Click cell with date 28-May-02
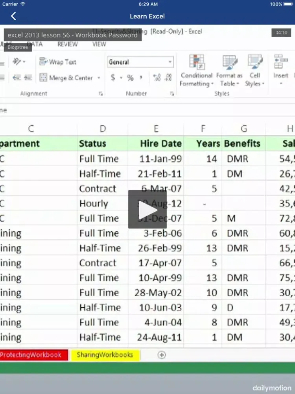This screenshot has height=394, width=295. (156, 292)
